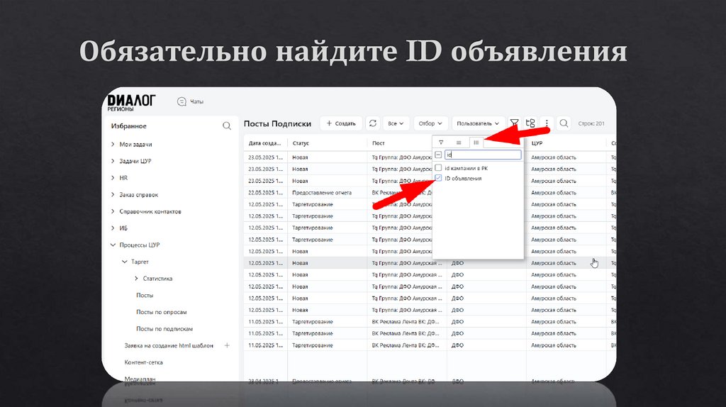Image resolution: width=726 pixels, height=407 pixels.
Task: Click the Посты Подписки page title
Action: [x=277, y=123]
